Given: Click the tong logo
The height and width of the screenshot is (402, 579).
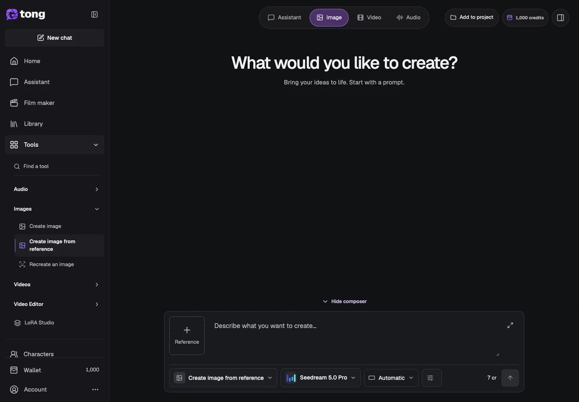Looking at the screenshot, I should click(x=26, y=14).
